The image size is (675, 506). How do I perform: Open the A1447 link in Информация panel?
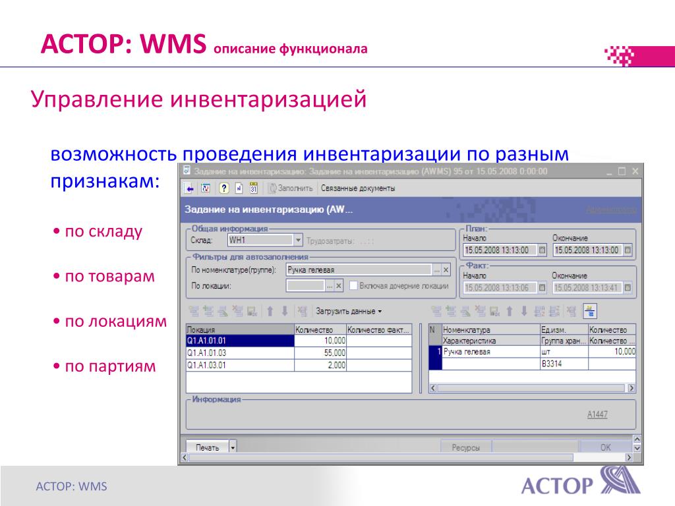597,414
